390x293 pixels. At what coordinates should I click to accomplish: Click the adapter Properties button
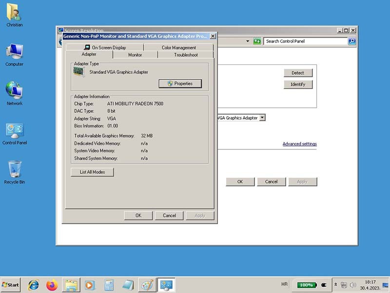180,84
